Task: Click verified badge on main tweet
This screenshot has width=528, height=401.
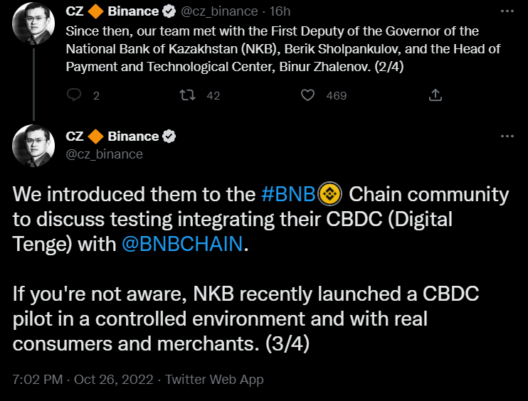Action: point(169,136)
